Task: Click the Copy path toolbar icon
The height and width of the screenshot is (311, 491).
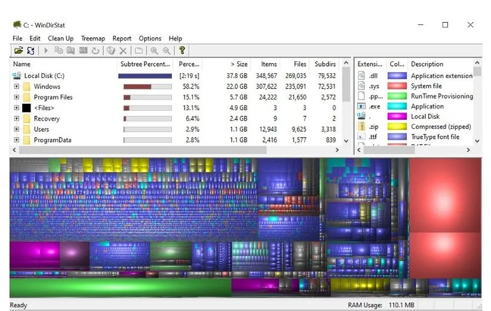Action: pos(59,51)
